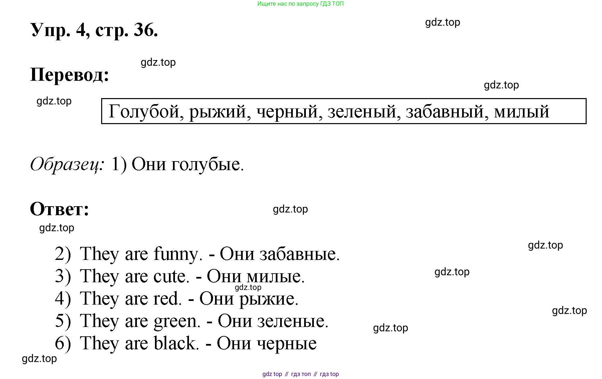The width and height of the screenshot is (602, 379).
Task: Click the word 'милый' in the boxed list
Action: [x=522, y=111]
